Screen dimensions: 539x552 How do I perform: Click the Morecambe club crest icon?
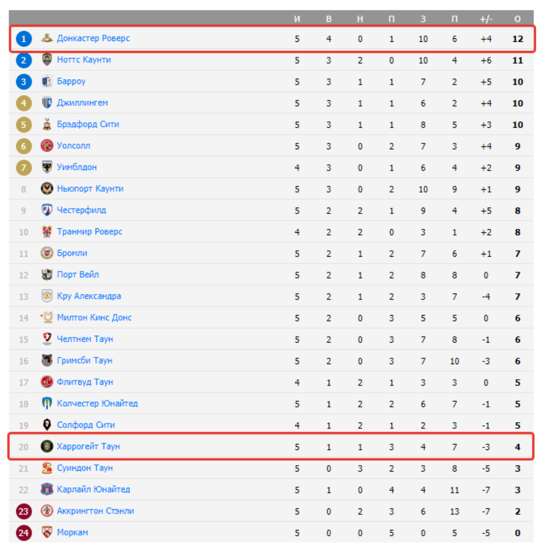[x=47, y=532]
